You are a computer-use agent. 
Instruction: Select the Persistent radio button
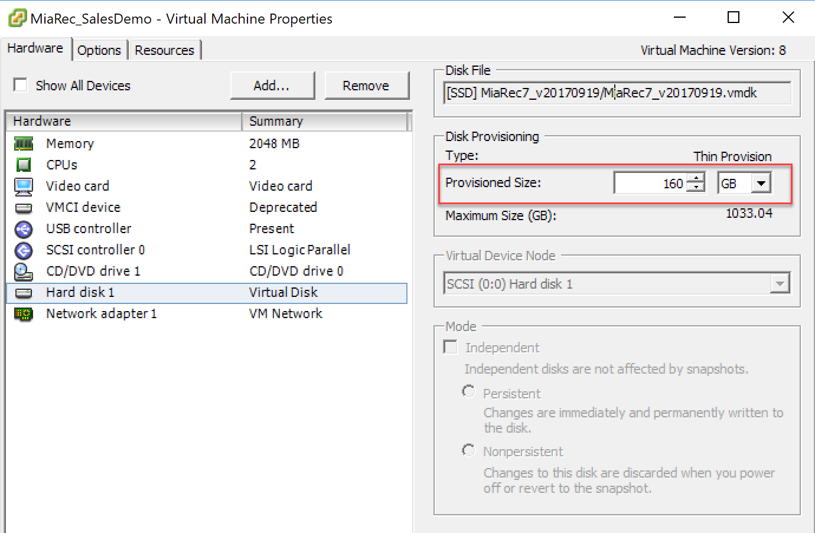coord(469,392)
